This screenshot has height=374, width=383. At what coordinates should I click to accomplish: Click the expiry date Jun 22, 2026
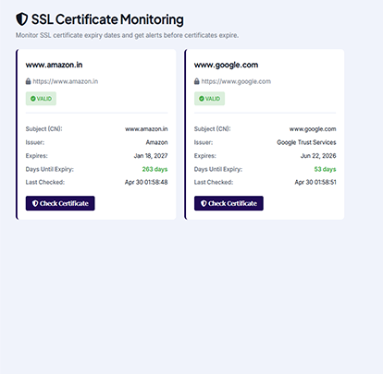[x=318, y=156]
